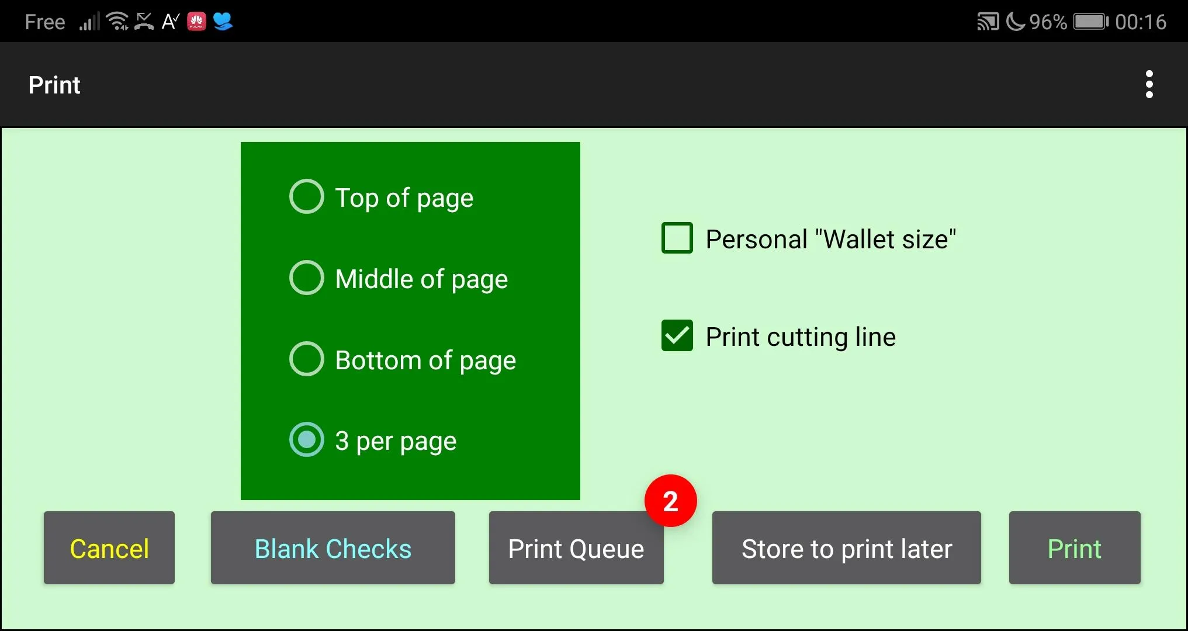Click the green Print button

1073,547
